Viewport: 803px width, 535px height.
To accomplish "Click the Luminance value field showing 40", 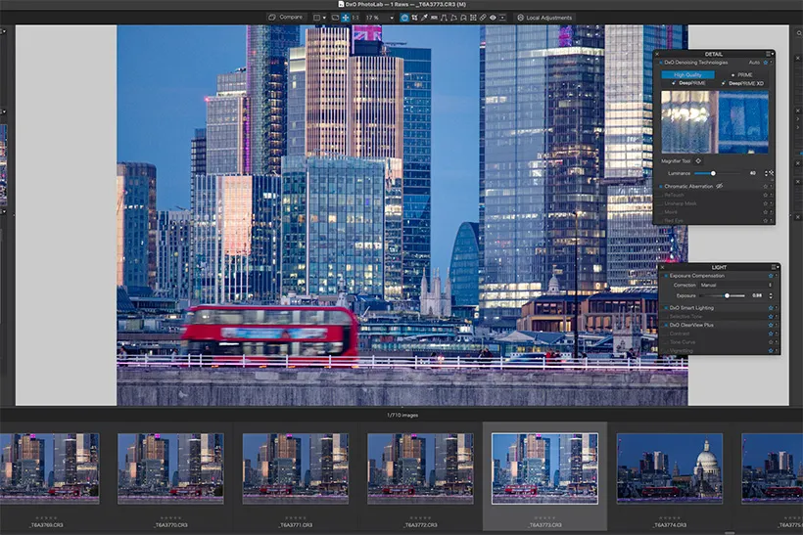I will coord(753,173).
